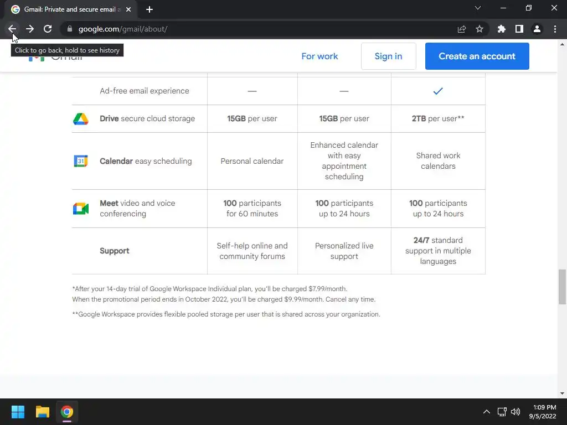
Task: Open the For work link
Action: [x=319, y=56]
